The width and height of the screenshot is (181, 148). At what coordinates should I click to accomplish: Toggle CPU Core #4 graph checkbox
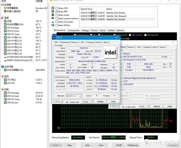[x=145, y=35]
